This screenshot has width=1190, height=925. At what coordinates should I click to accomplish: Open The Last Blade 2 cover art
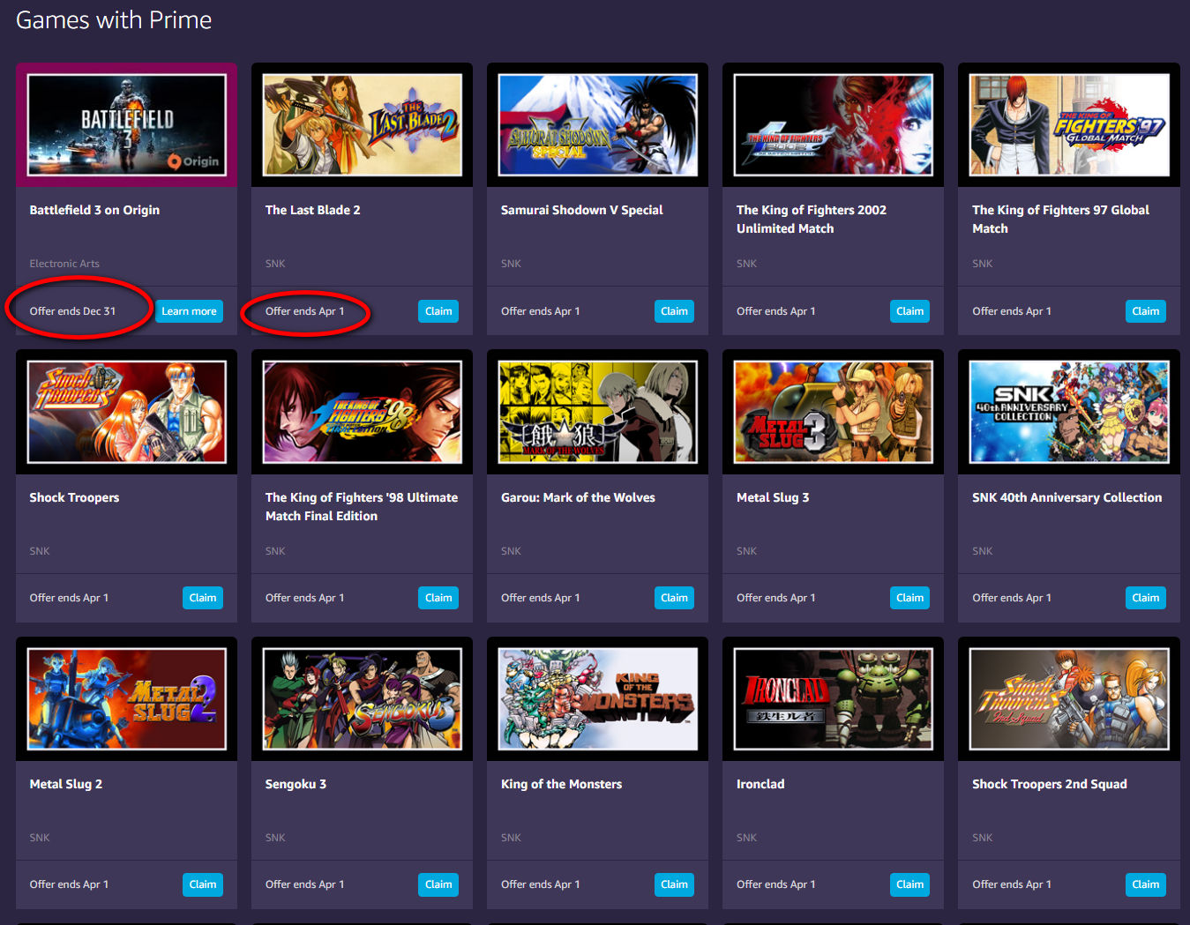363,125
